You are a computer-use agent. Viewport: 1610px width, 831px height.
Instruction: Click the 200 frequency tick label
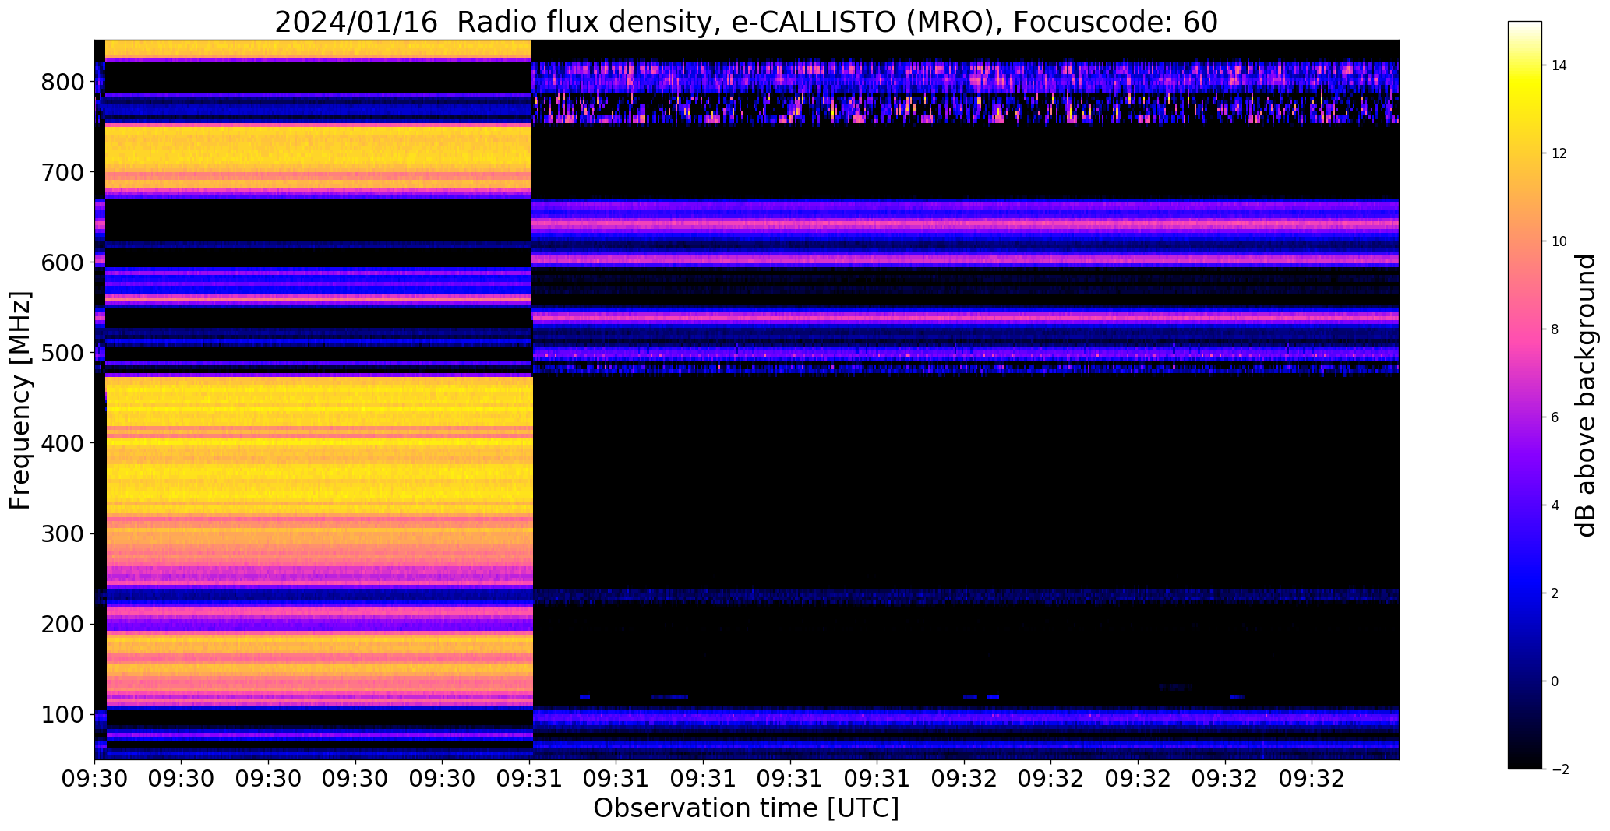click(63, 624)
